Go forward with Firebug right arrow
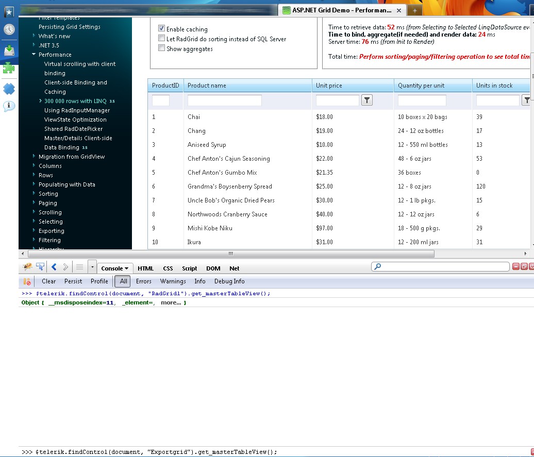Screen dimensions: 534x457 point(66,267)
